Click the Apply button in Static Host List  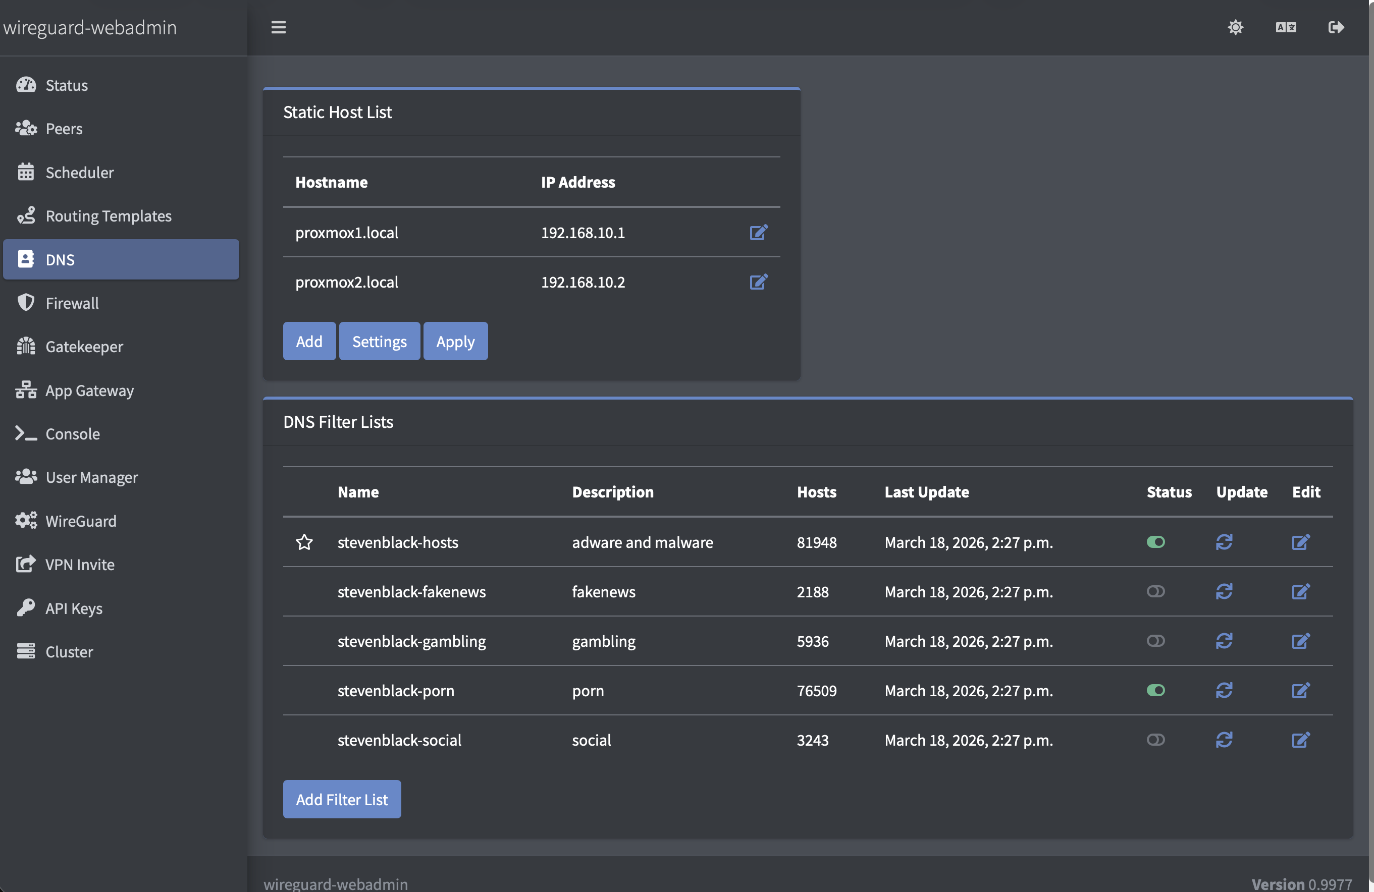pos(455,341)
